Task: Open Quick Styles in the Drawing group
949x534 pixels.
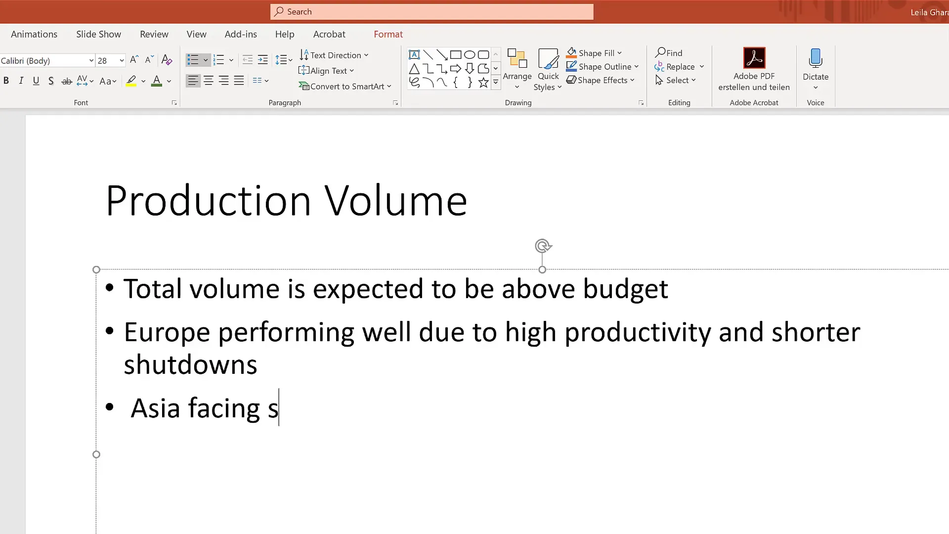Action: click(548, 69)
